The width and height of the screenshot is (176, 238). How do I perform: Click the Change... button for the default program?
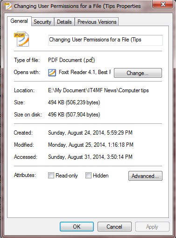tap(138, 73)
